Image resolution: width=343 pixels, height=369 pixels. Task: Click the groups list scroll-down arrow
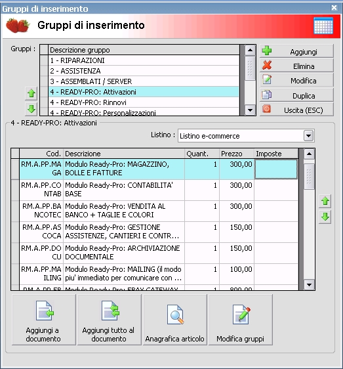[x=250, y=110]
